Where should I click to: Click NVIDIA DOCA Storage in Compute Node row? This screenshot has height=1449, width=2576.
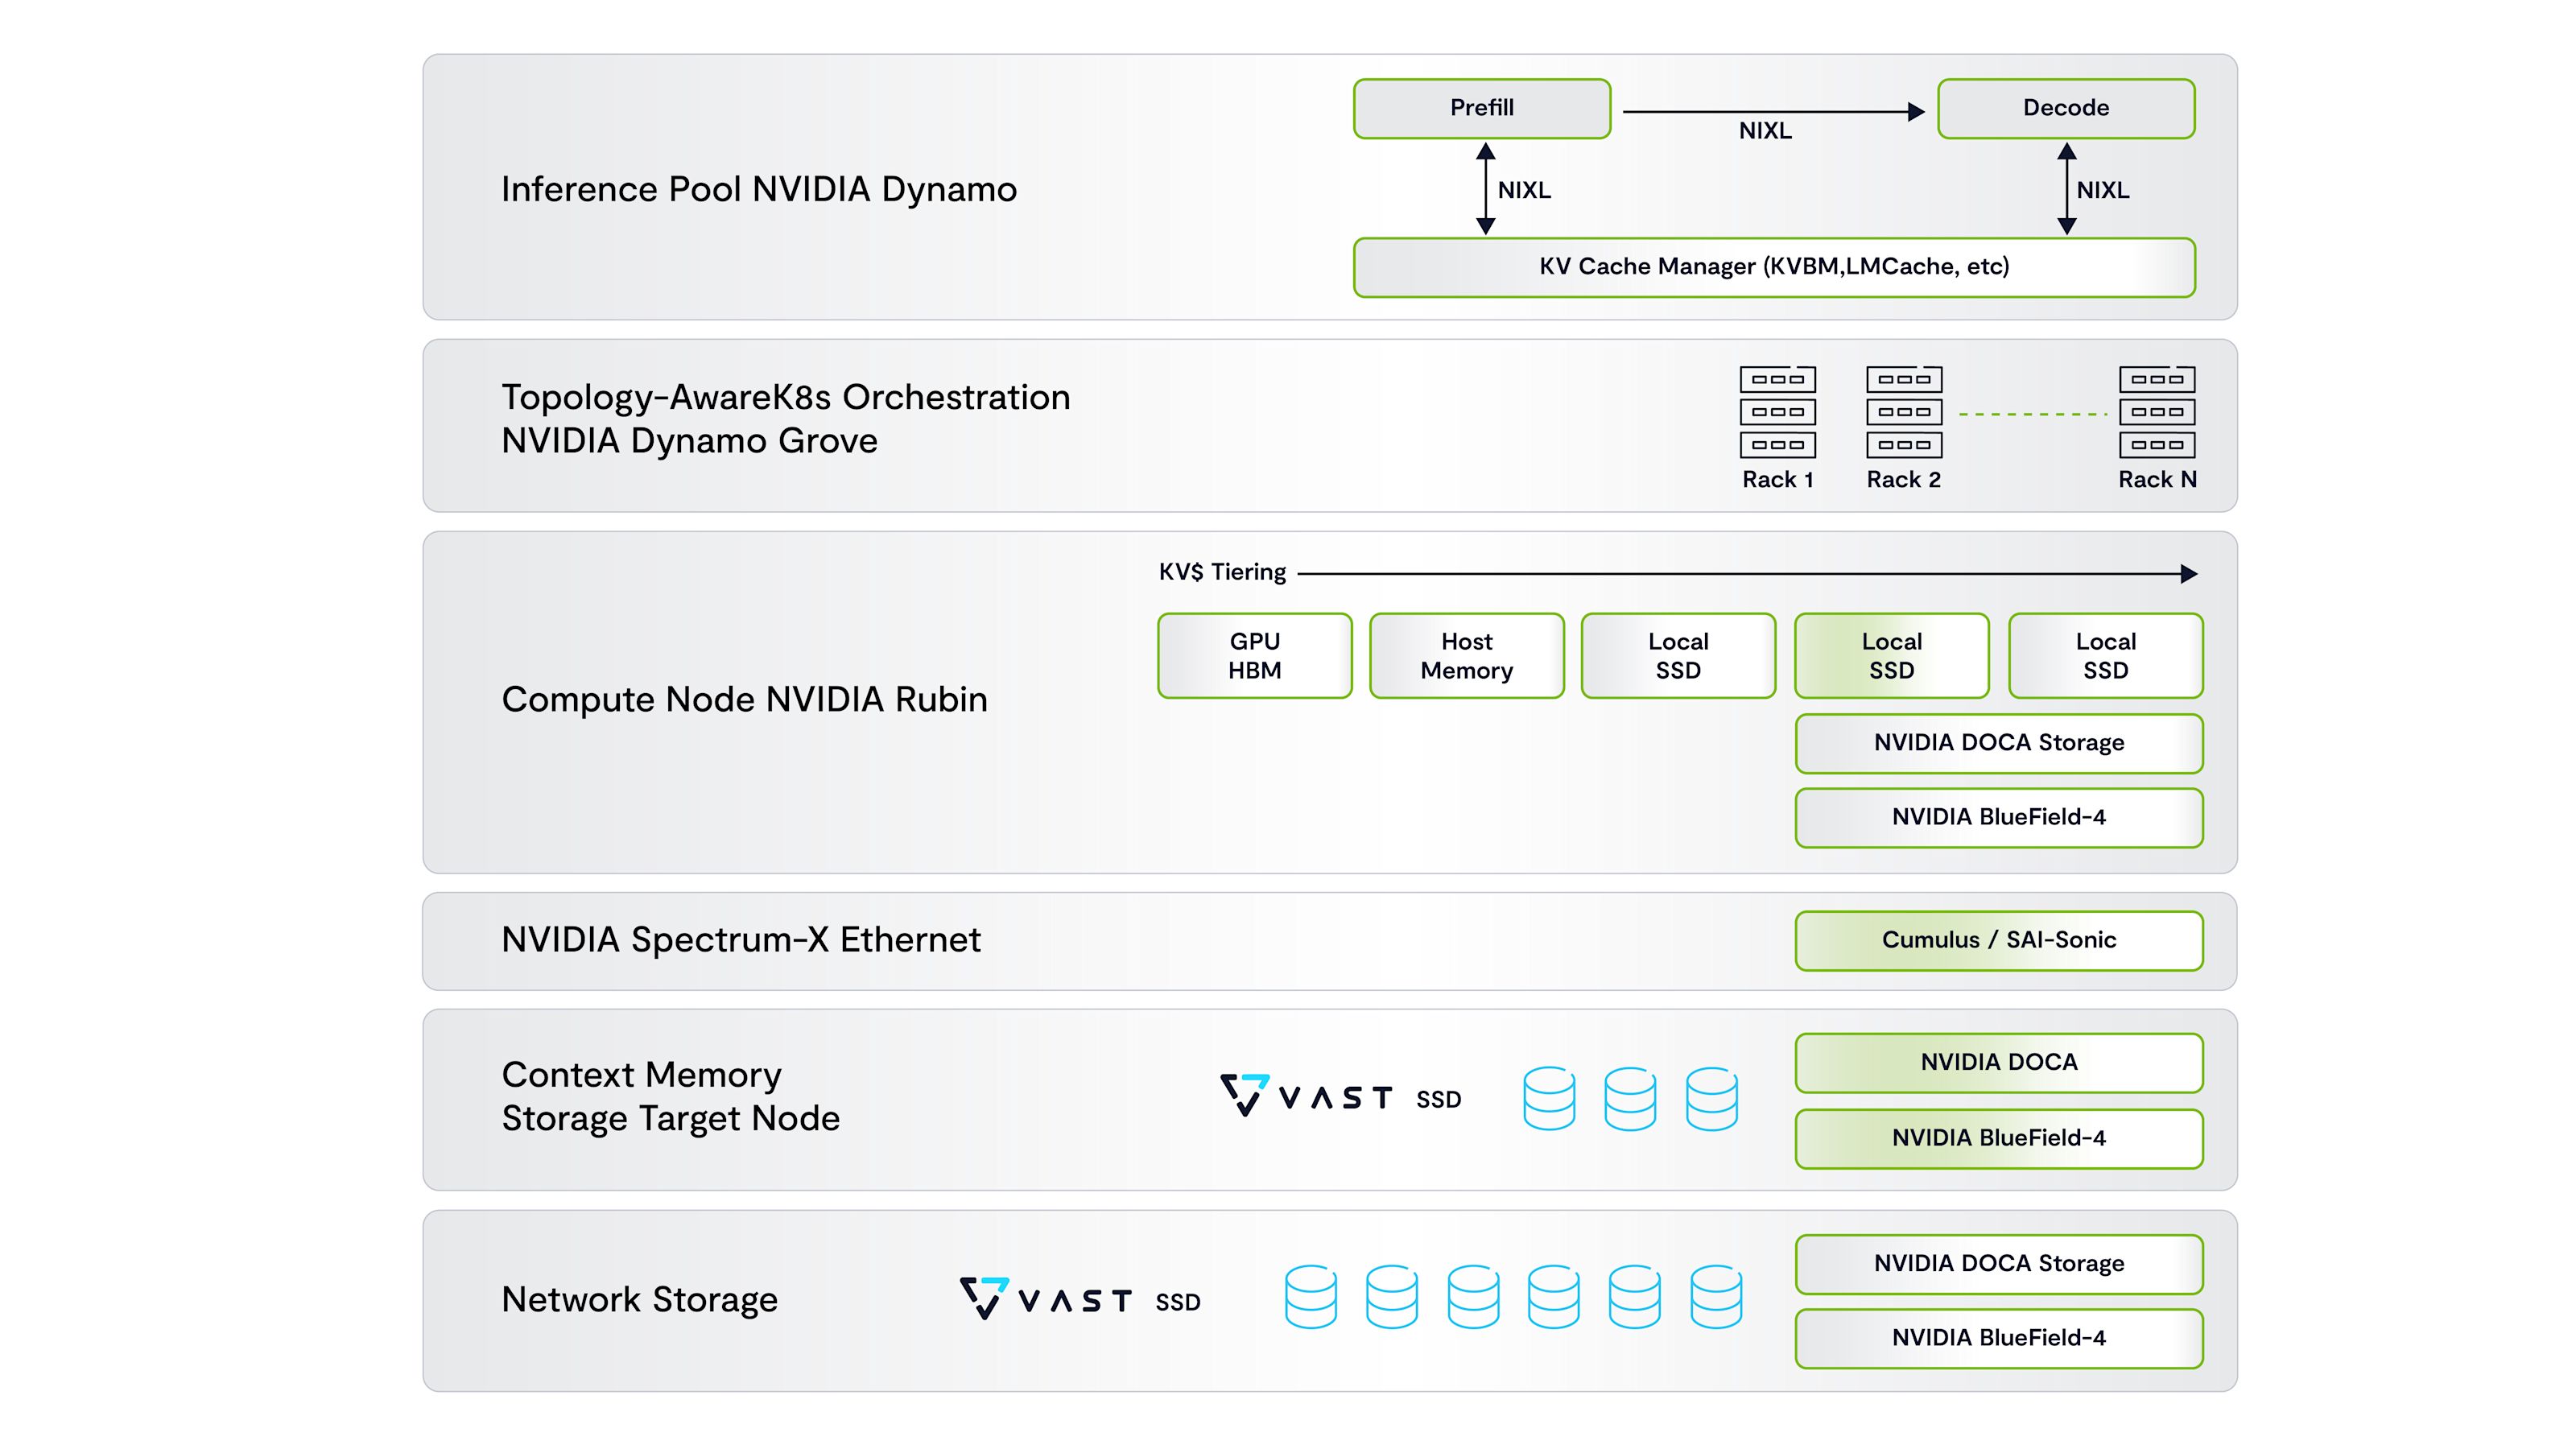click(1999, 743)
